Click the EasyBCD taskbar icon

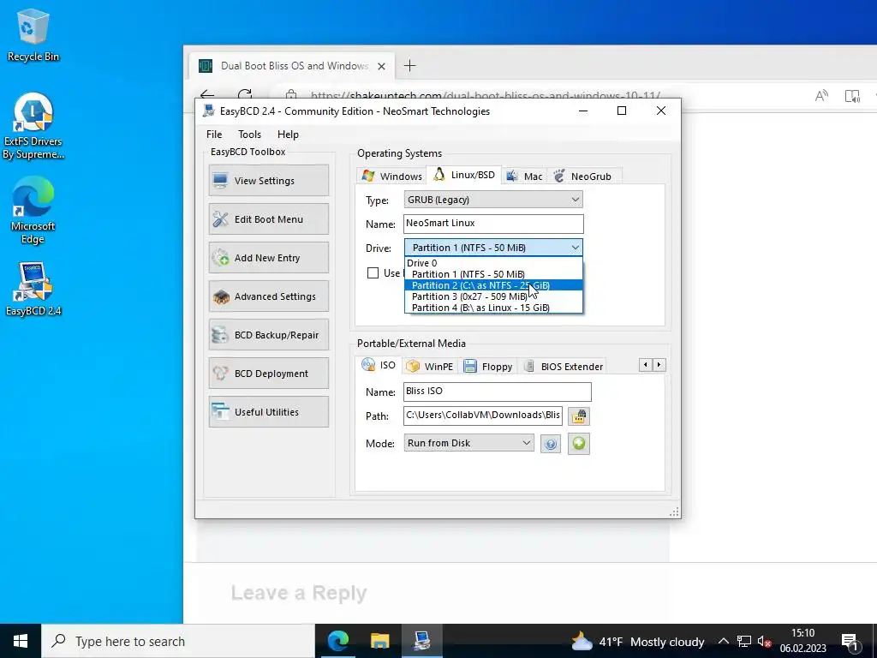421,641
